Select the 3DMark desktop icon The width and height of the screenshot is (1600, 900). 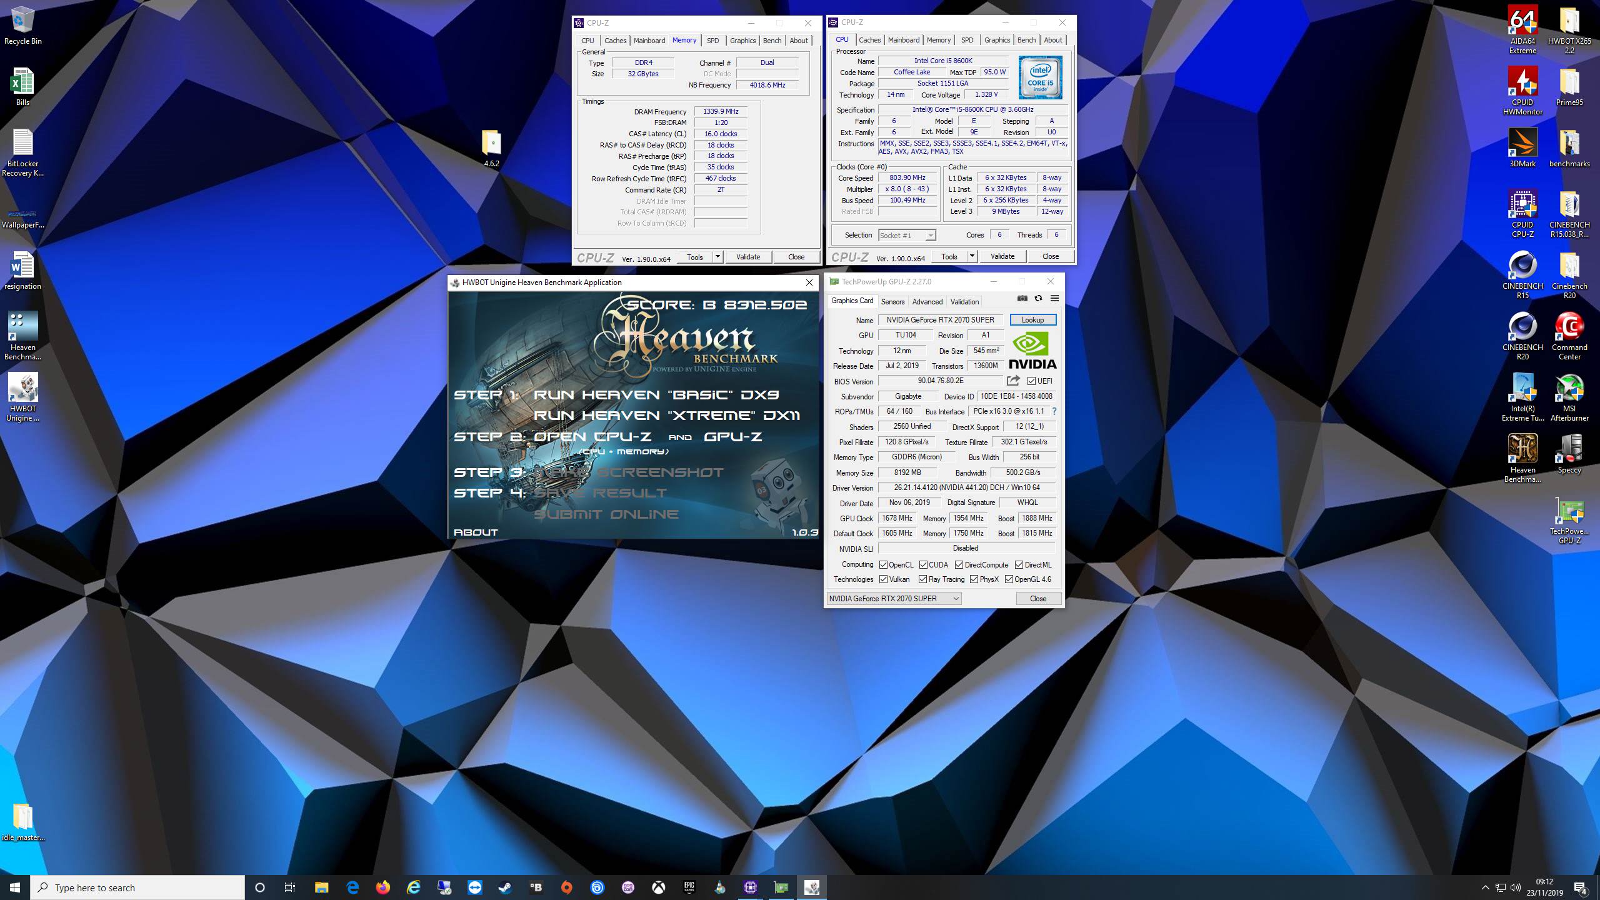1522,148
